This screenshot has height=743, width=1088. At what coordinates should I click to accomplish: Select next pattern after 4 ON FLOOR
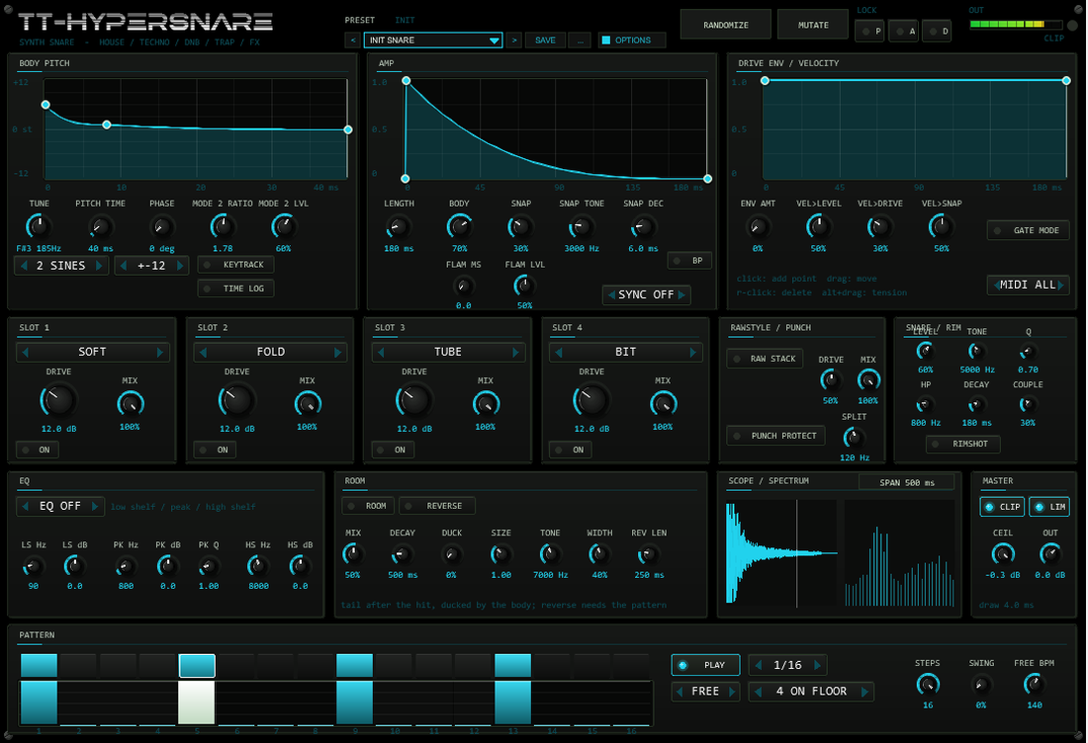(864, 691)
